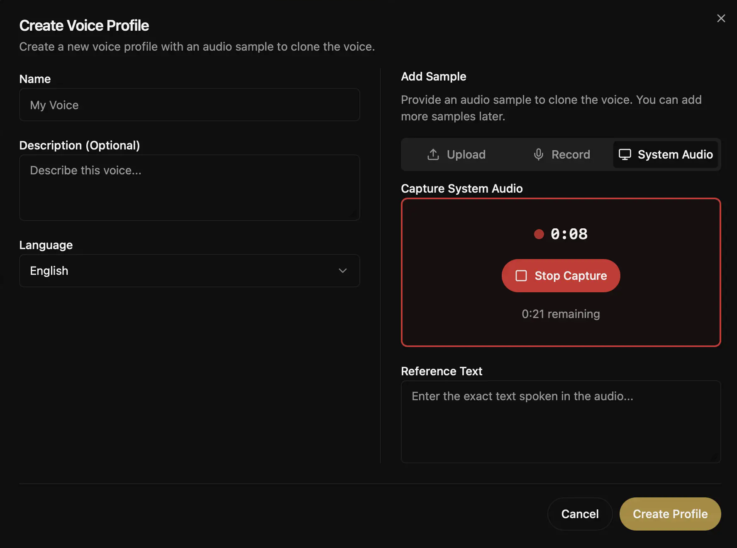Click the Reference Text label
The height and width of the screenshot is (548, 737).
(442, 371)
